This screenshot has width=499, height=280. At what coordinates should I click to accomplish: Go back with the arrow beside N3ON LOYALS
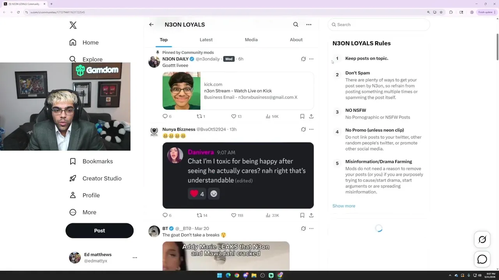151,24
